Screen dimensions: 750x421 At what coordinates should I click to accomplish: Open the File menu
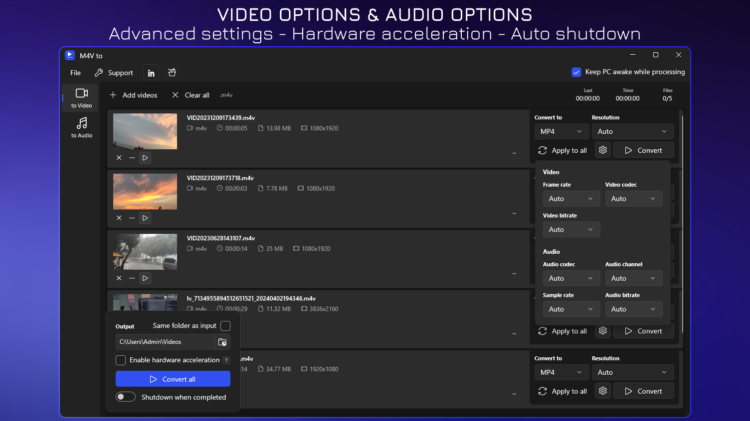click(76, 73)
